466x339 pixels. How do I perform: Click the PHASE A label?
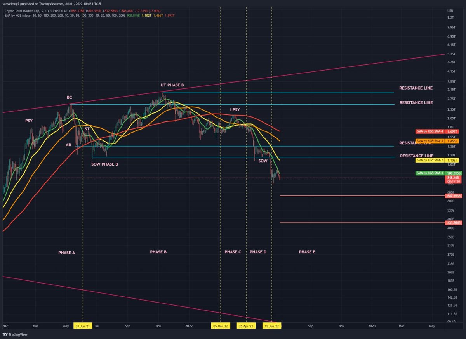pos(67,253)
